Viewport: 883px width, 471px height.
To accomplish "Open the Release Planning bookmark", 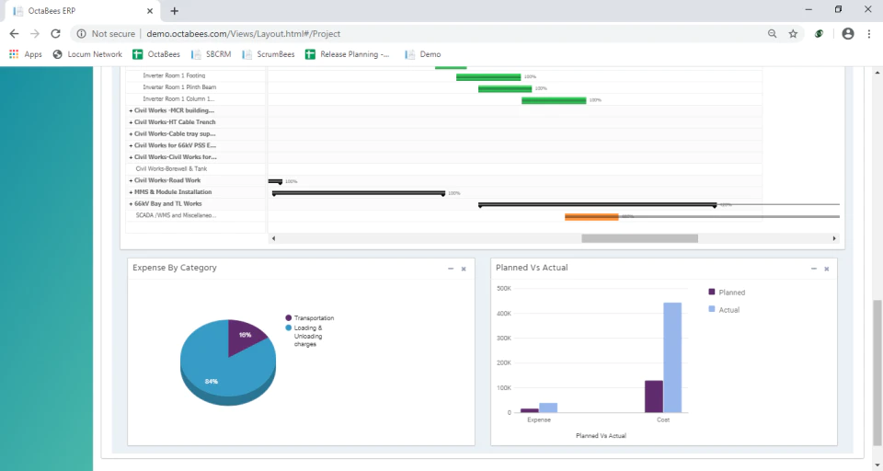I will tap(347, 54).
